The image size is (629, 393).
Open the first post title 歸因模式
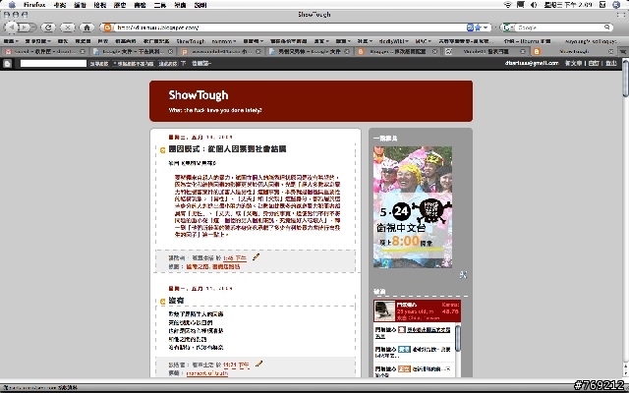227,148
